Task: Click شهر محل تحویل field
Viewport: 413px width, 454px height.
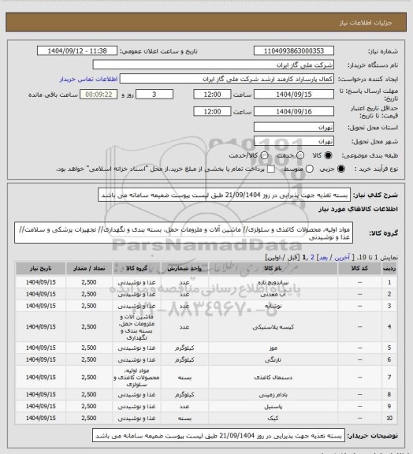Action: click(x=294, y=141)
